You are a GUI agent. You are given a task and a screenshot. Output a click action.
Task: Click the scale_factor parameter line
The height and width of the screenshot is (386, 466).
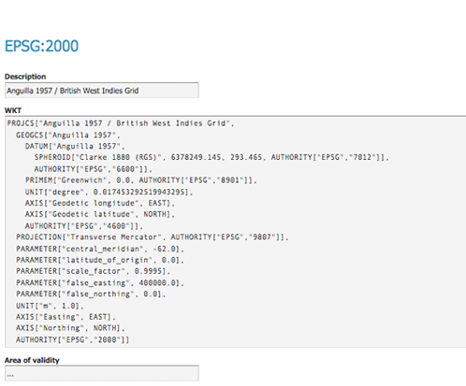point(94,271)
